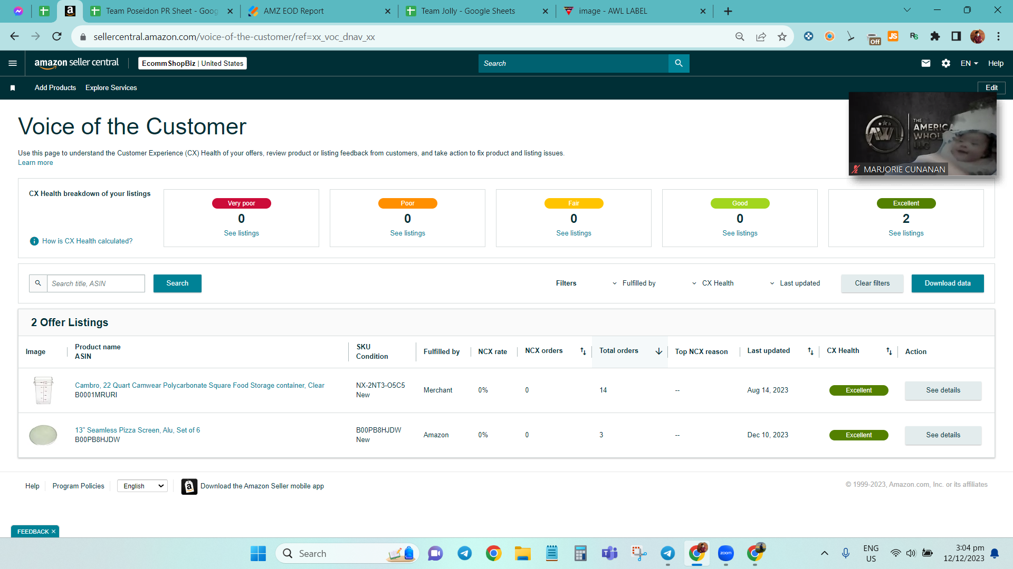Click See listings under Excellent
Screen dimensions: 1013x569
906,233
